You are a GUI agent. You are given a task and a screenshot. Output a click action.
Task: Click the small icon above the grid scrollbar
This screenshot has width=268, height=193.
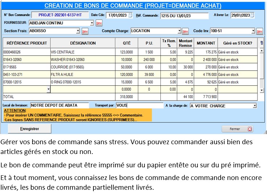coord(262,43)
